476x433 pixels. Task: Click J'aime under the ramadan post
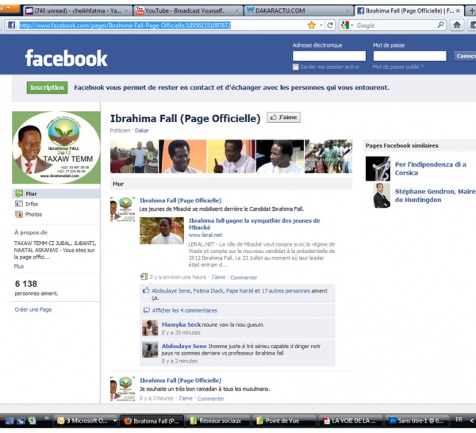tap(186, 398)
